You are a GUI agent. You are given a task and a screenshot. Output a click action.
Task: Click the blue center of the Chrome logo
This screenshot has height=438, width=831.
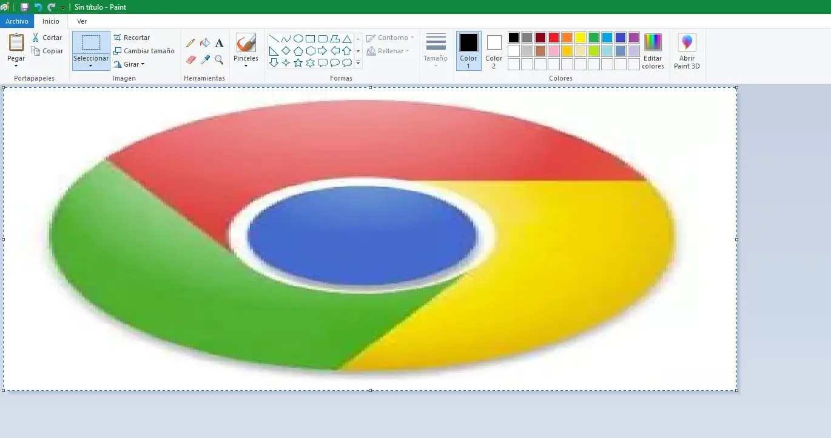pos(362,235)
